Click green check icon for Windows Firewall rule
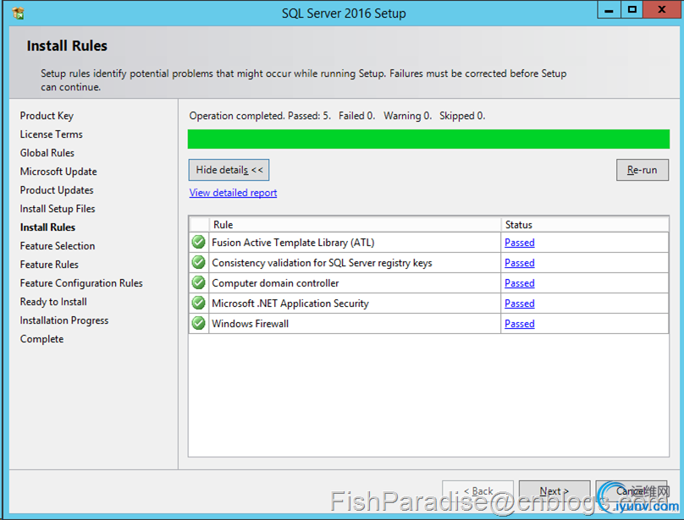Viewport: 684px width, 520px height. pos(198,323)
